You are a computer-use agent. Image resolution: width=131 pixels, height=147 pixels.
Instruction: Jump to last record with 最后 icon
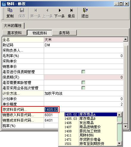tap(71, 10)
